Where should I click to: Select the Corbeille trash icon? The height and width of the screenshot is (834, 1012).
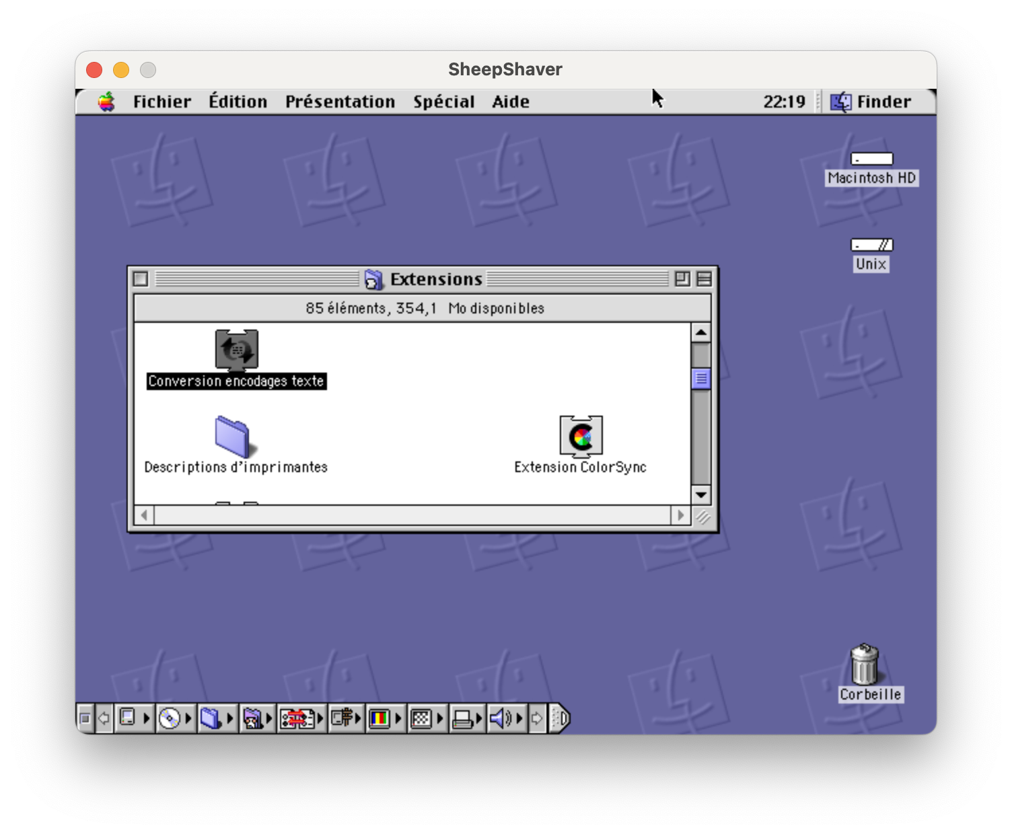click(x=865, y=664)
